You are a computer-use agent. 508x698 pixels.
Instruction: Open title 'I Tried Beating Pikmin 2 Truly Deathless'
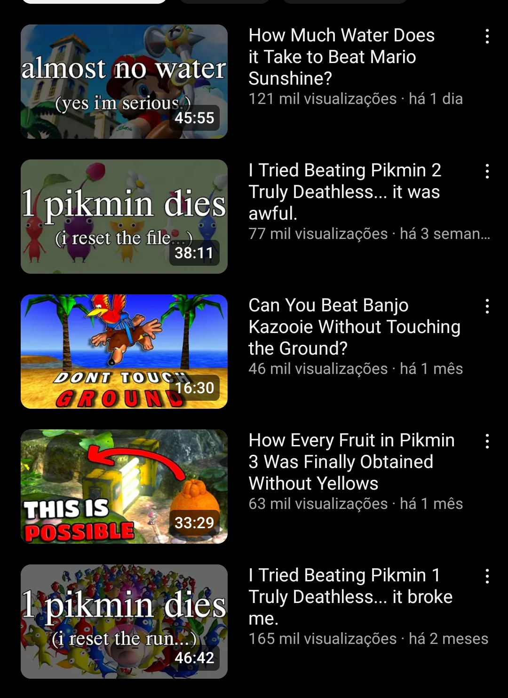coord(345,192)
